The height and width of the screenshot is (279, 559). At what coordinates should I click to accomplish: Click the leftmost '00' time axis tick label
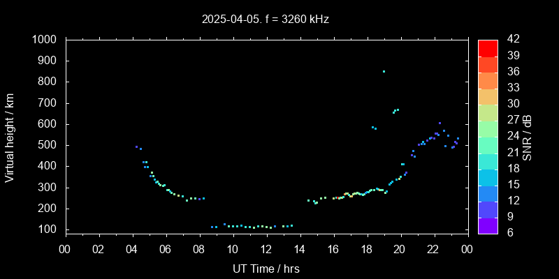(65, 249)
